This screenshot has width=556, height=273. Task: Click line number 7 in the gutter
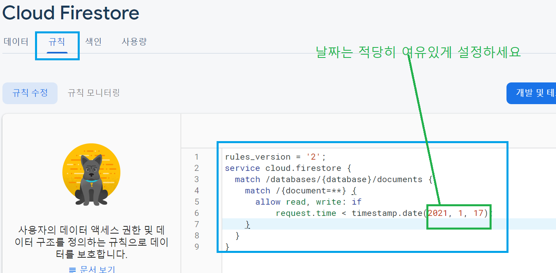(196, 224)
